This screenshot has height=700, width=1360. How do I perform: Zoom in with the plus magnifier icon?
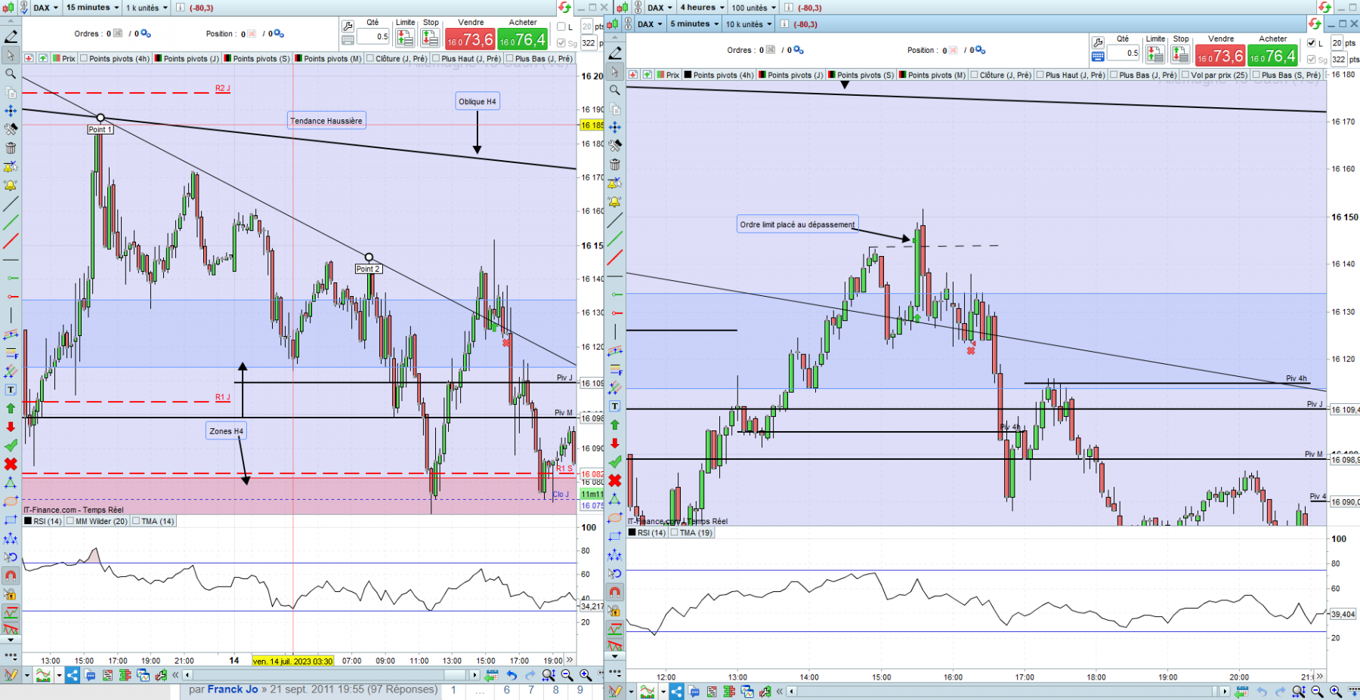[x=586, y=675]
